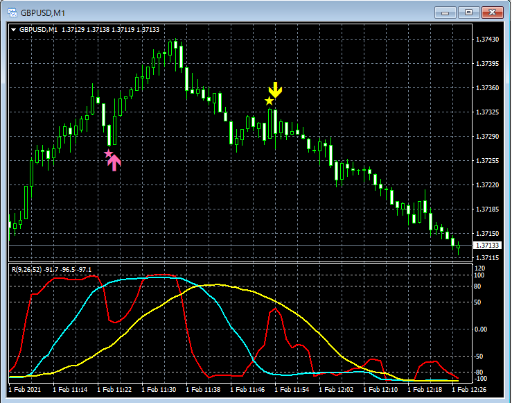This screenshot has width=512, height=403.
Task: Click the 1.37115 price scale label
Action: [x=488, y=258]
